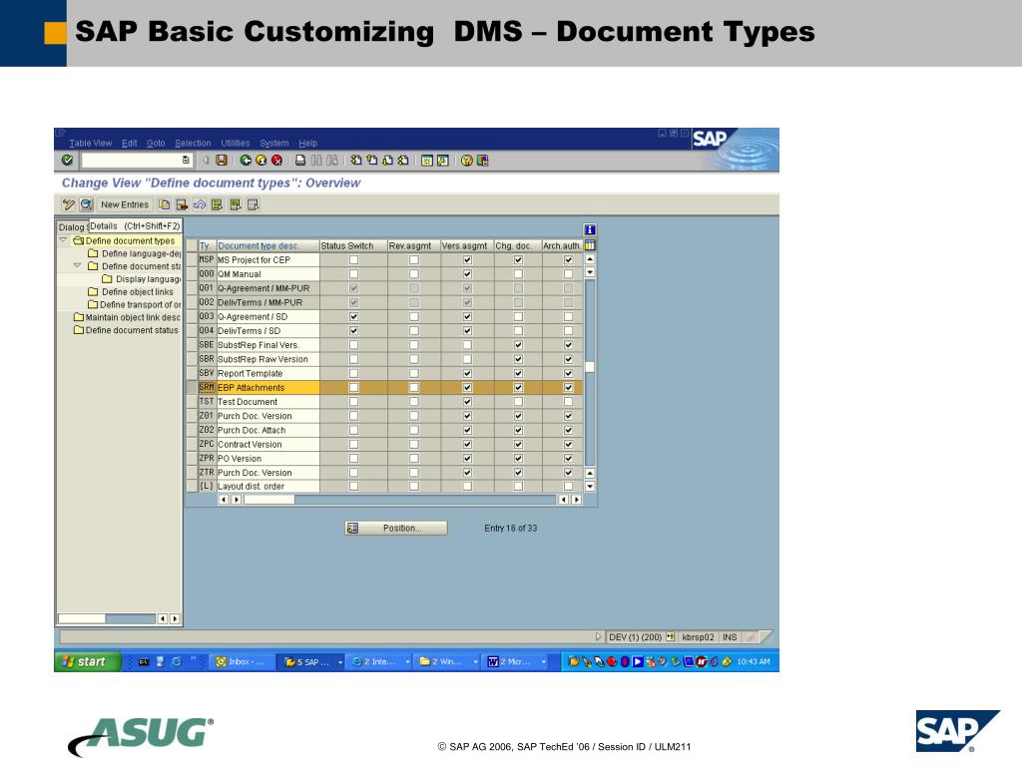
Task: Select the EBP Attachments row selector
Action: point(192,388)
